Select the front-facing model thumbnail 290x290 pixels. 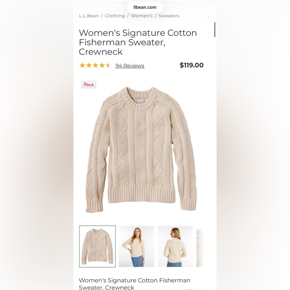136,246
